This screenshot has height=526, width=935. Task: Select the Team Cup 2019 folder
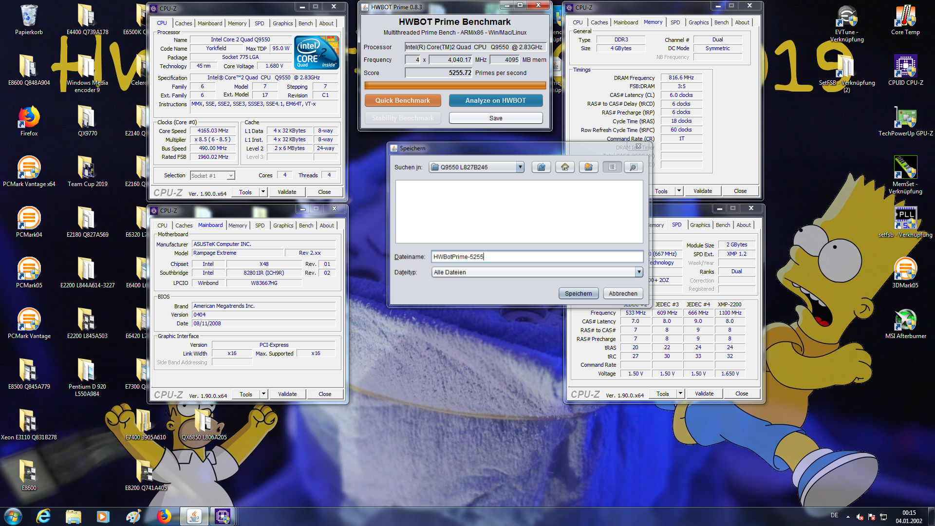point(87,171)
